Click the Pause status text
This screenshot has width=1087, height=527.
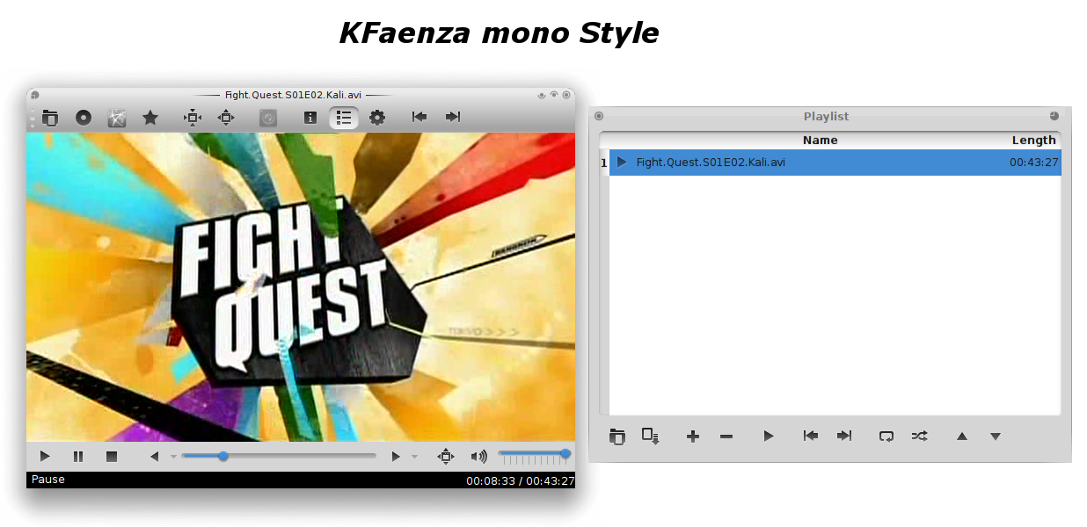[x=48, y=480]
